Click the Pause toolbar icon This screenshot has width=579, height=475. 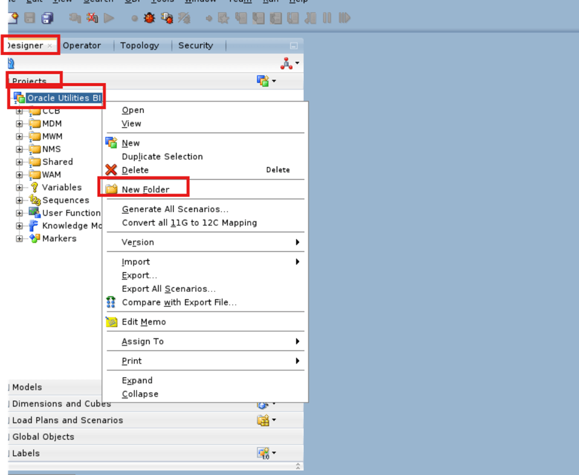tap(327, 18)
